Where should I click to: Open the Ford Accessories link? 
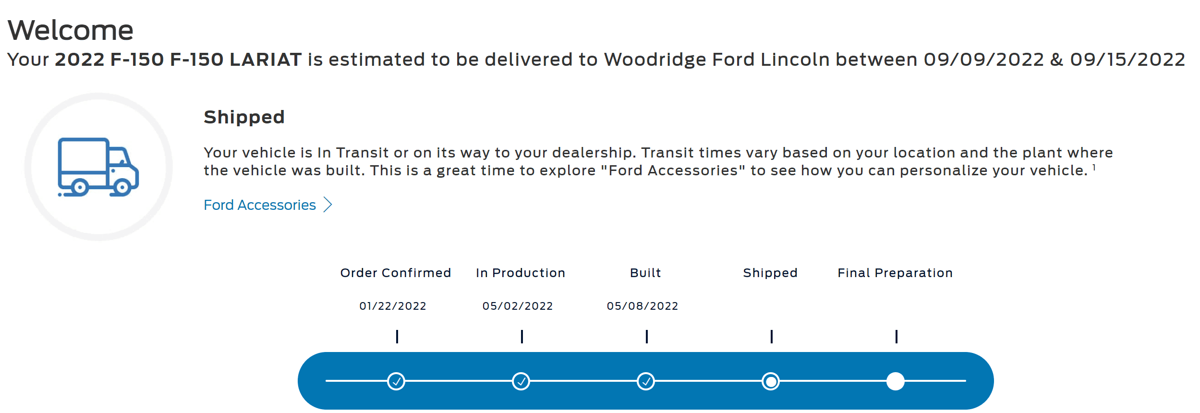pyautogui.click(x=259, y=205)
